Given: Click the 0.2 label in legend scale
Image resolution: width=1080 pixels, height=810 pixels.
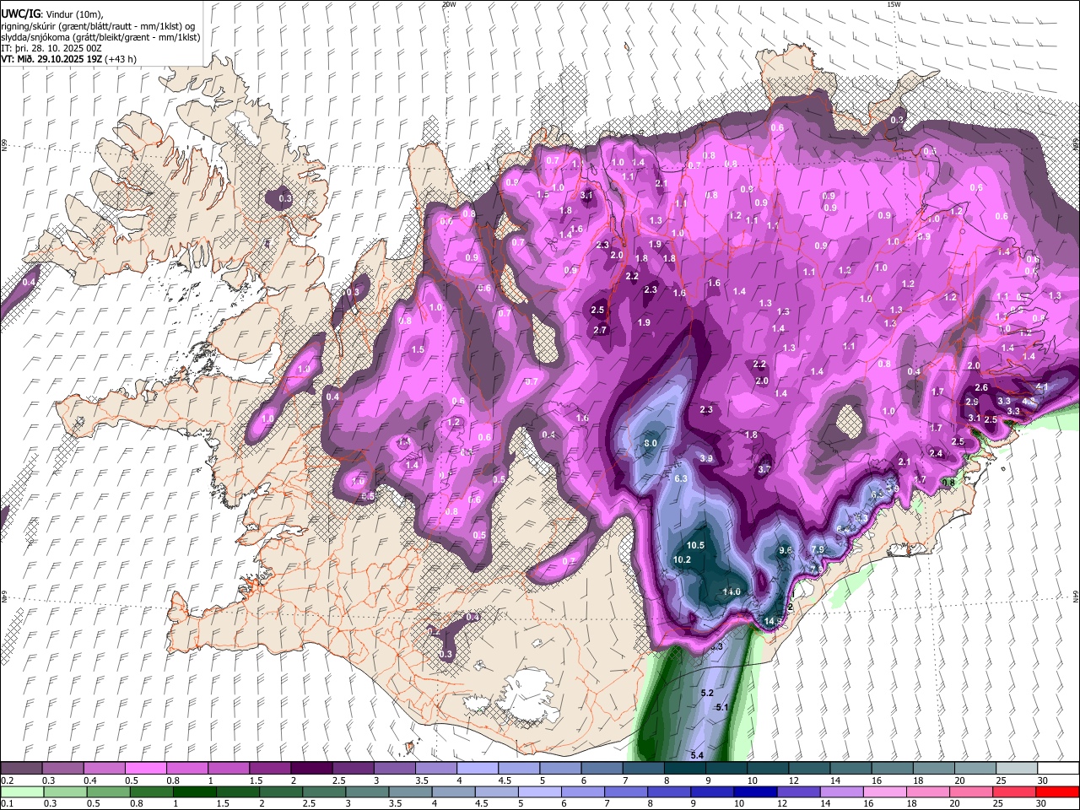Looking at the screenshot, I should tap(7, 780).
